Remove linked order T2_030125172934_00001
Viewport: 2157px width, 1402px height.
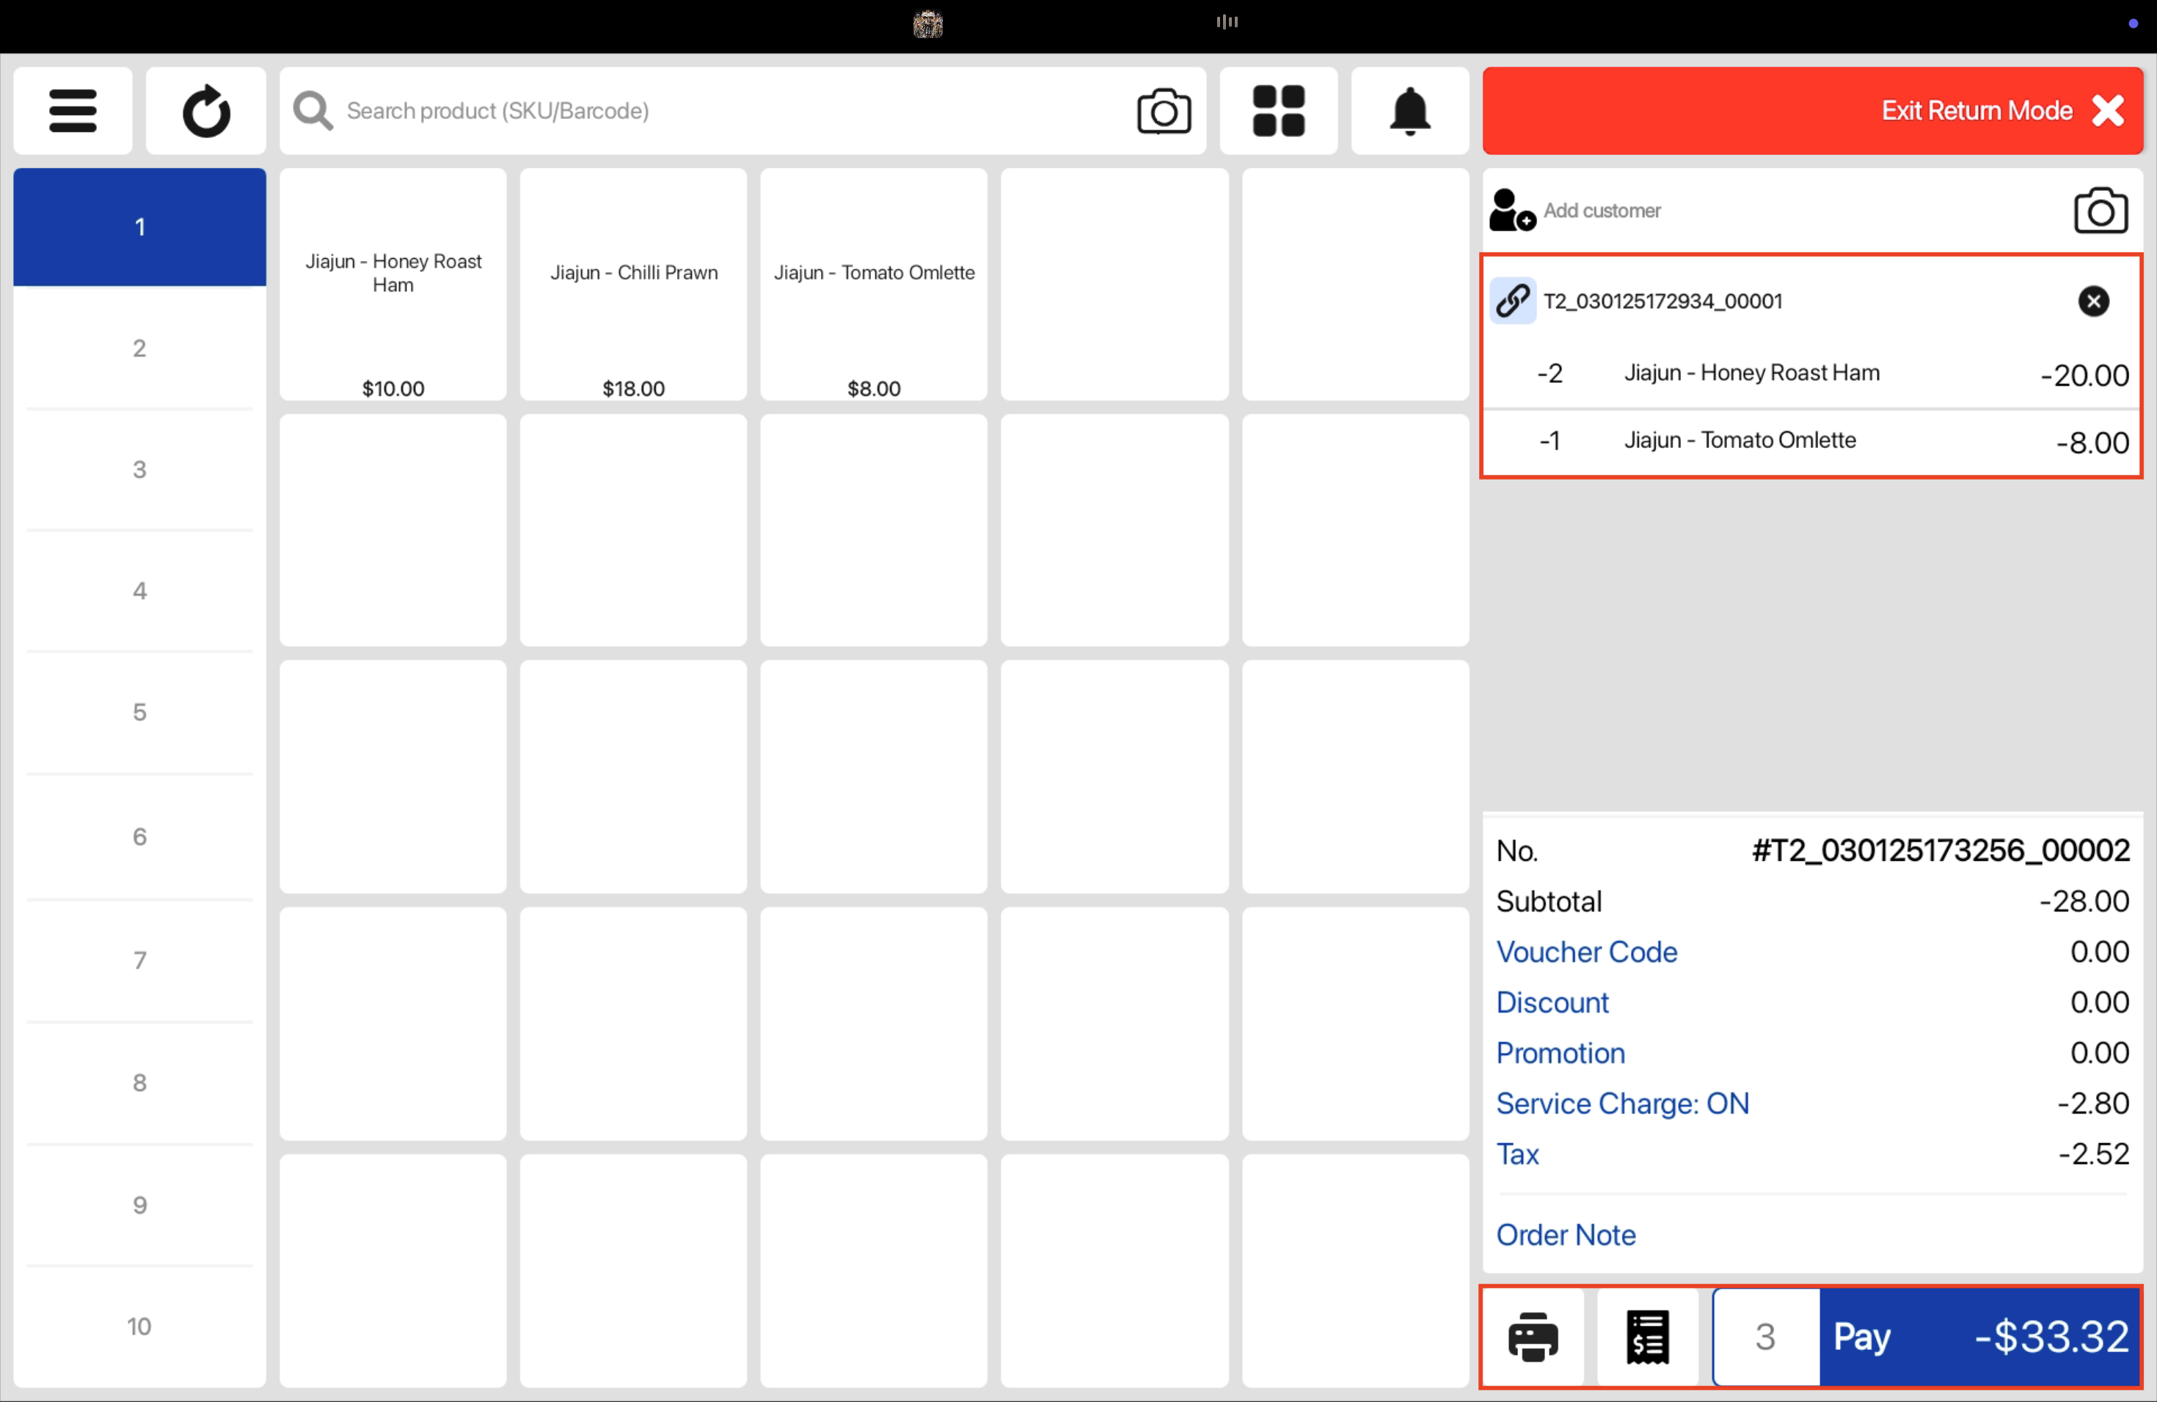tap(2092, 301)
